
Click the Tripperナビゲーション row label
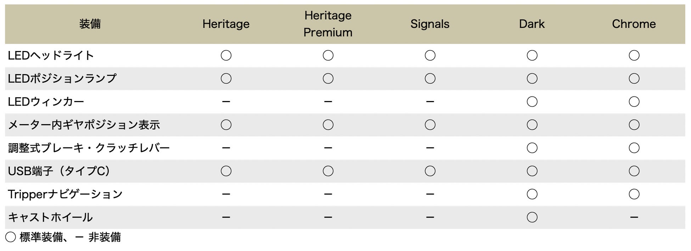pos(65,194)
